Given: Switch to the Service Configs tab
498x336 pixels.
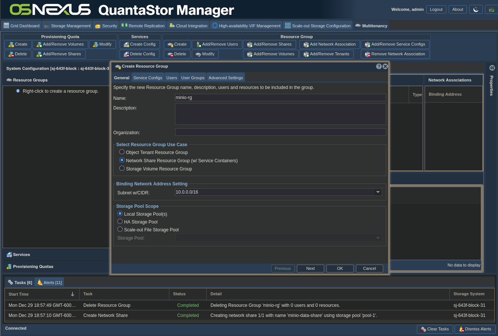Looking at the screenshot, I should [x=148, y=78].
